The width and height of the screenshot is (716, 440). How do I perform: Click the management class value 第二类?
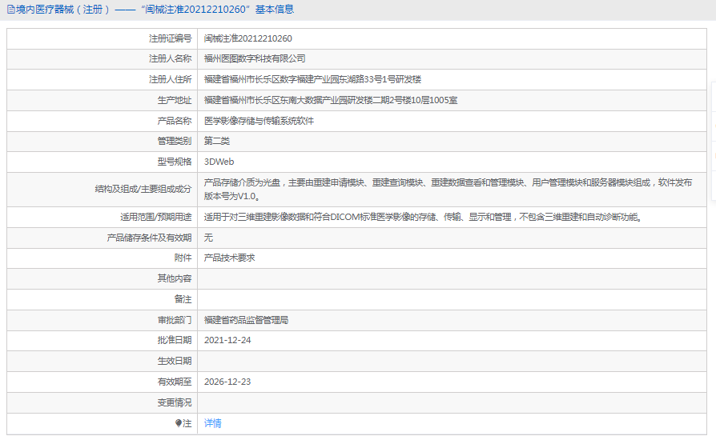tap(217, 142)
